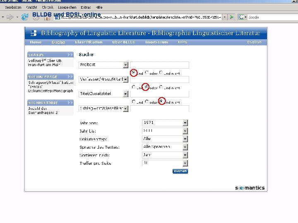
Task: Click the SUCHHISTORIE panel double-arrow icon
Action: (x=70, y=102)
